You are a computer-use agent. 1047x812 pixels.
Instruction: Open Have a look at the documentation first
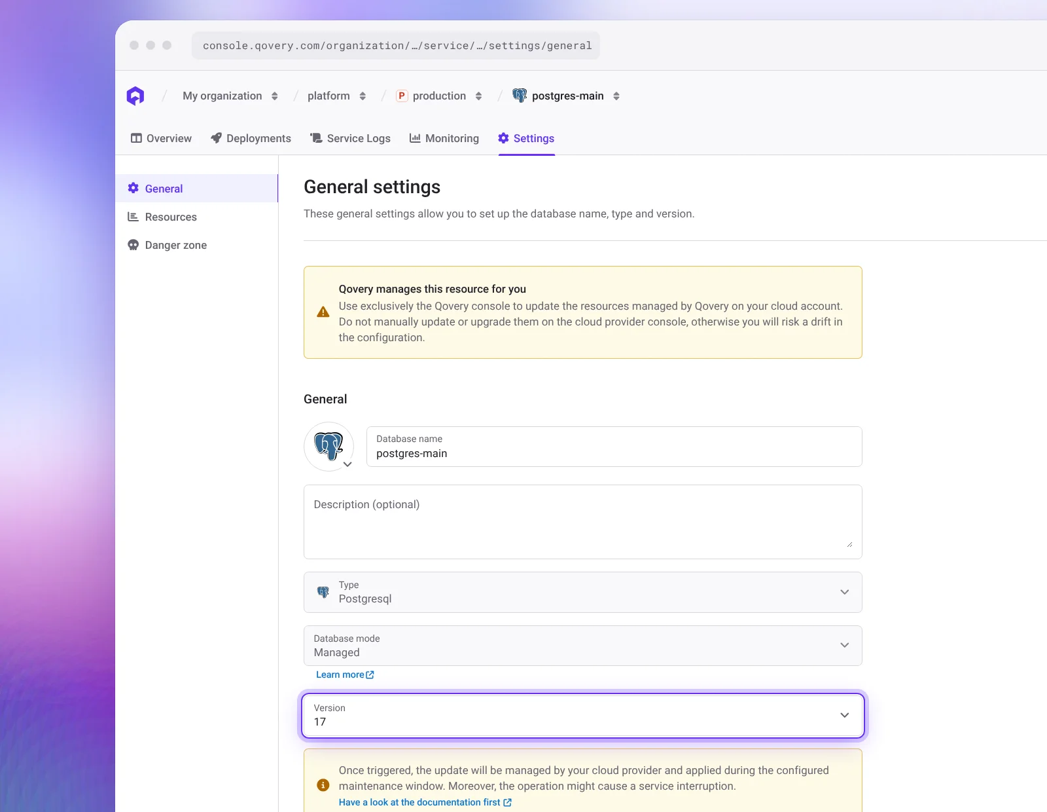point(425,802)
